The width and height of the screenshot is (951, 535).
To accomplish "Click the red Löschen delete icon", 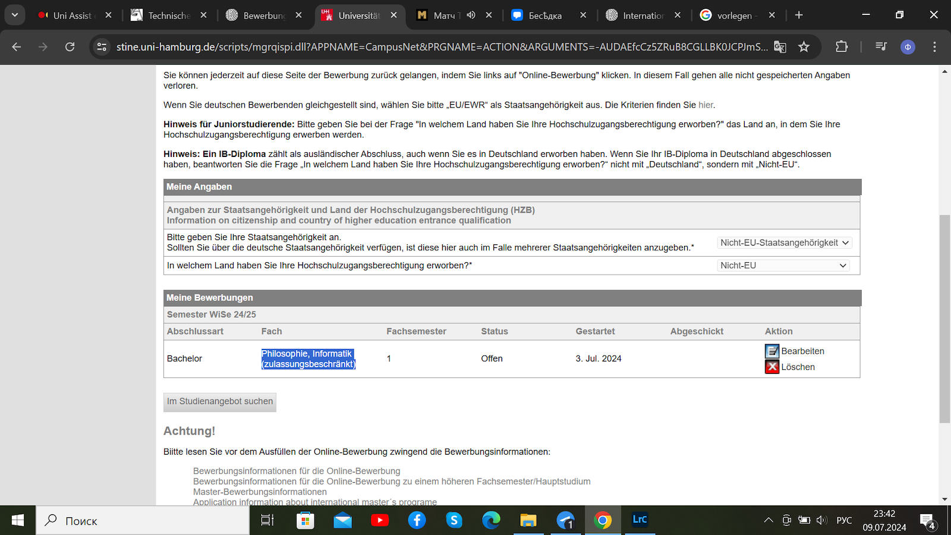I will (771, 367).
